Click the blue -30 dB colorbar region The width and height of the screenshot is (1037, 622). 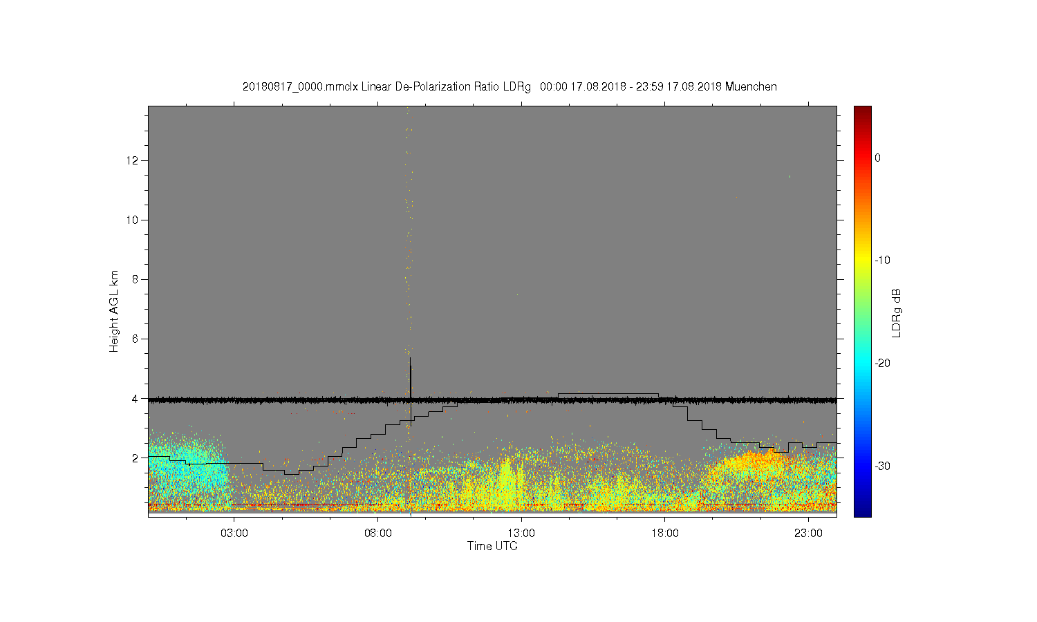[x=863, y=466]
